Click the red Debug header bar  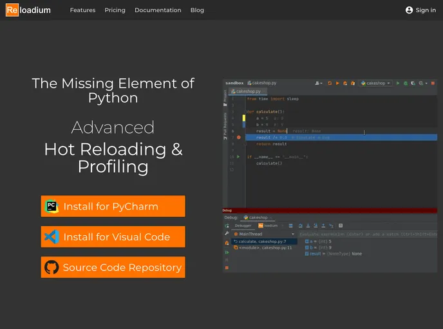330,210
